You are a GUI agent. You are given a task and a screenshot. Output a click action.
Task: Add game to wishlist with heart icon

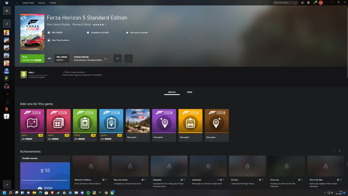point(117,58)
